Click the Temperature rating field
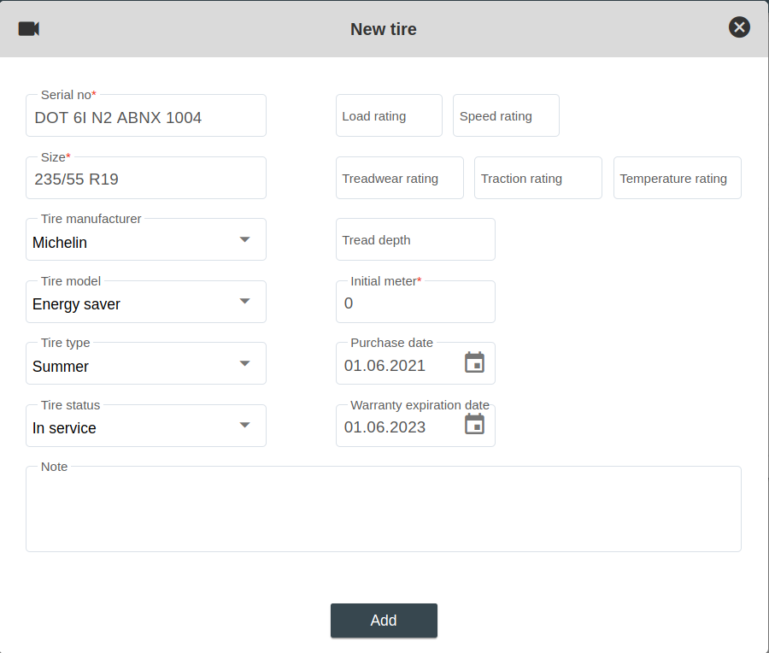Viewport: 769px width, 653px height. pos(677,179)
